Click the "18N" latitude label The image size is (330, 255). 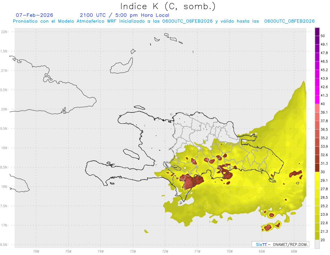coord(5,187)
